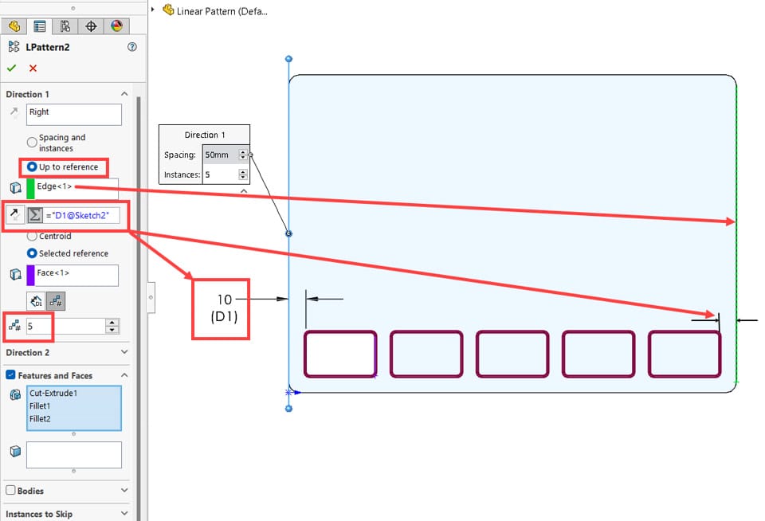Select the Edge<1> reference field
Image resolution: width=765 pixels, height=521 pixels.
tap(76, 189)
